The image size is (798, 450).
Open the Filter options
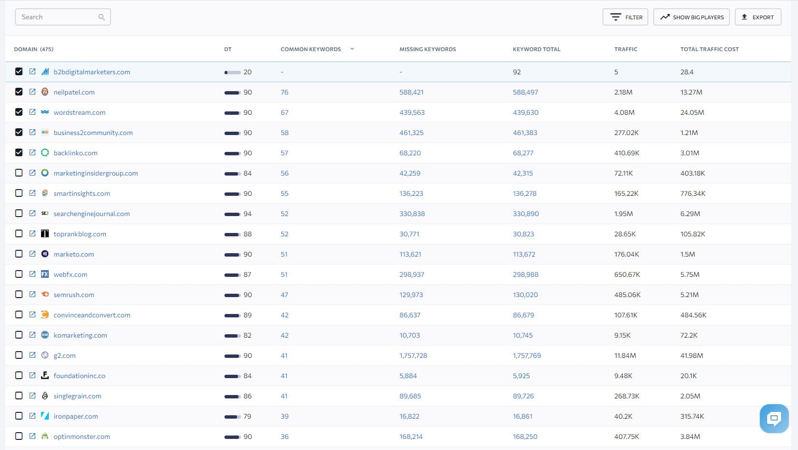[626, 17]
